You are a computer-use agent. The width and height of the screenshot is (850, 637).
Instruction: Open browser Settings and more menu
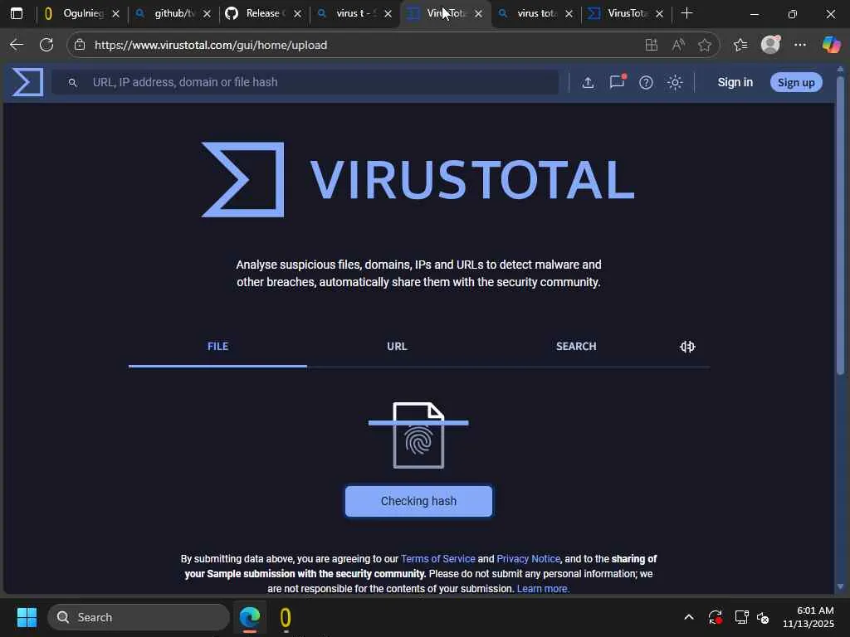click(x=800, y=45)
